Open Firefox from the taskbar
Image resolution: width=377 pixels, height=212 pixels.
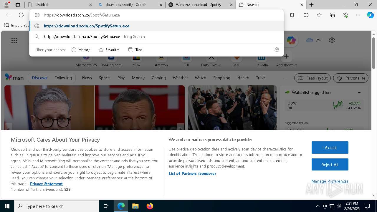coord(150,206)
